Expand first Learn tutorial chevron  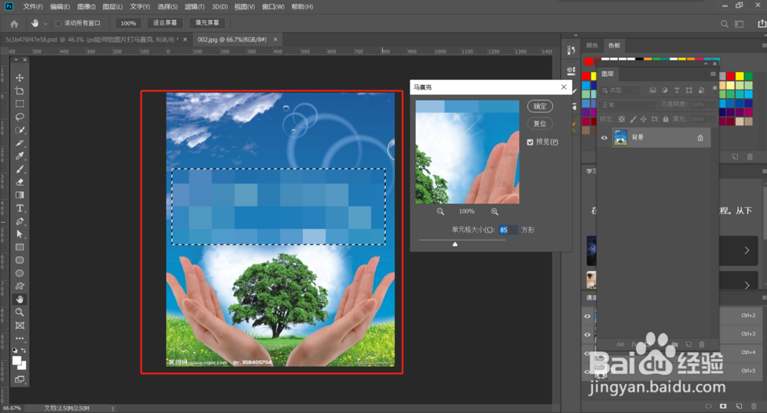click(746, 251)
